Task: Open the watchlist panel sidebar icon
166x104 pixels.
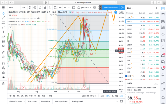Action: [163, 8]
